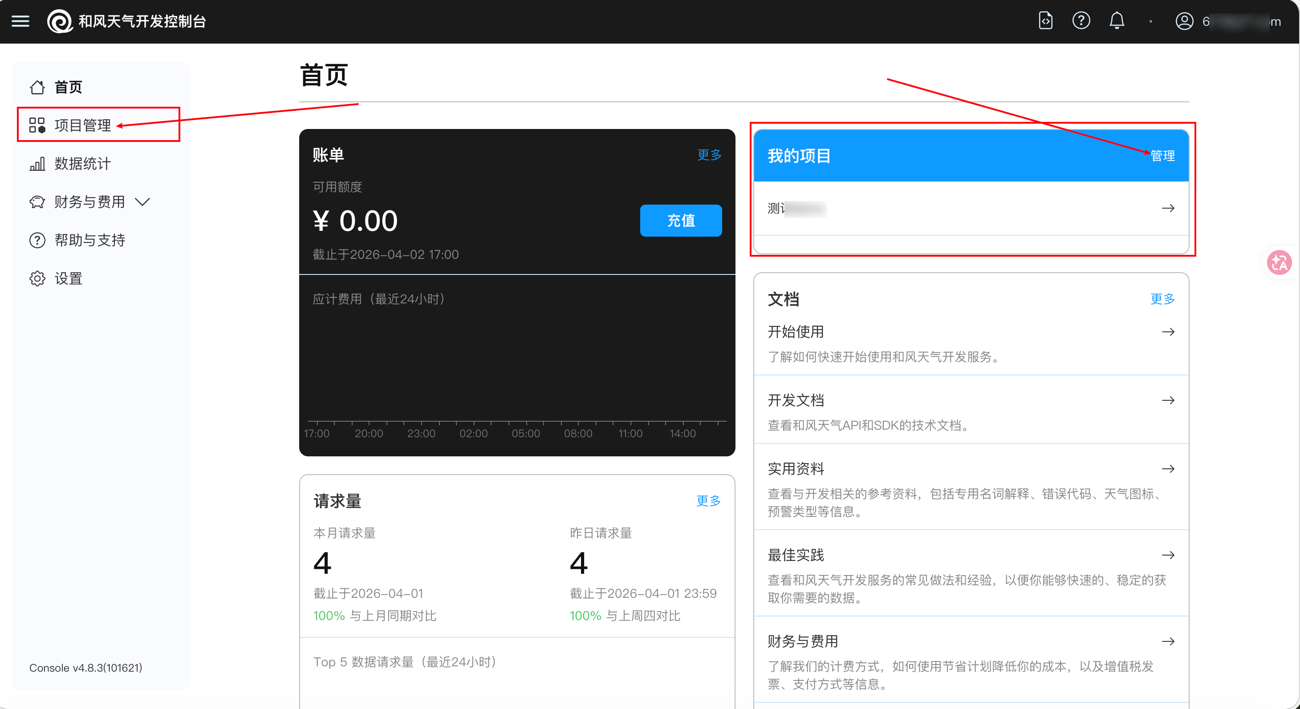Viewport: 1300px width, 709px height.
Task: Click the arrow next to 实用资料
Action: 1168,469
